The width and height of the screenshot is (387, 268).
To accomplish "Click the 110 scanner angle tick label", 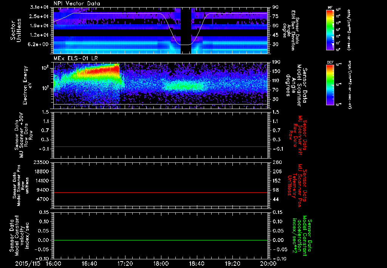I will (276, 81).
